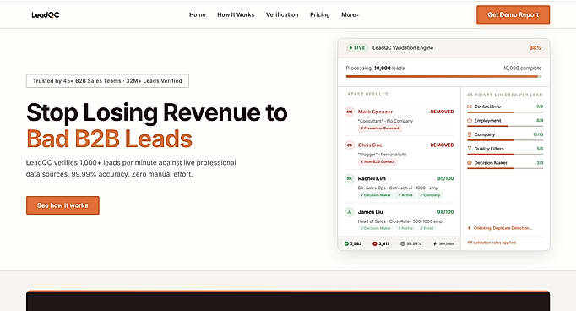Click the LeadQC Validation Engine title
This screenshot has height=311, width=576.
[403, 48]
